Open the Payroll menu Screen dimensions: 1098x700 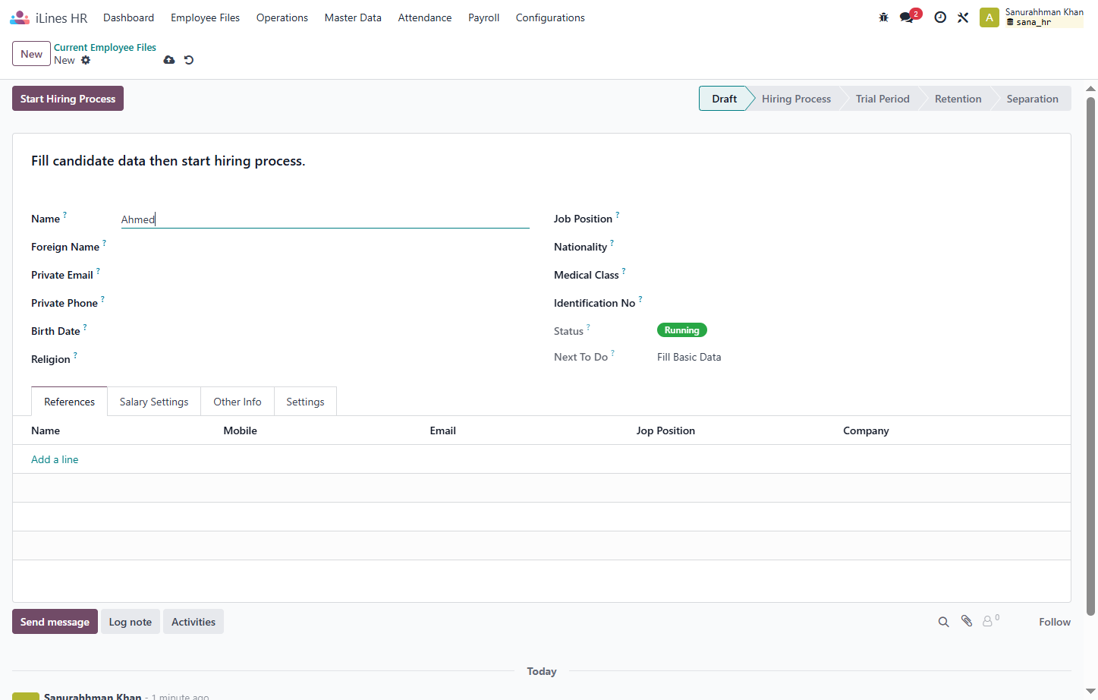pos(483,17)
